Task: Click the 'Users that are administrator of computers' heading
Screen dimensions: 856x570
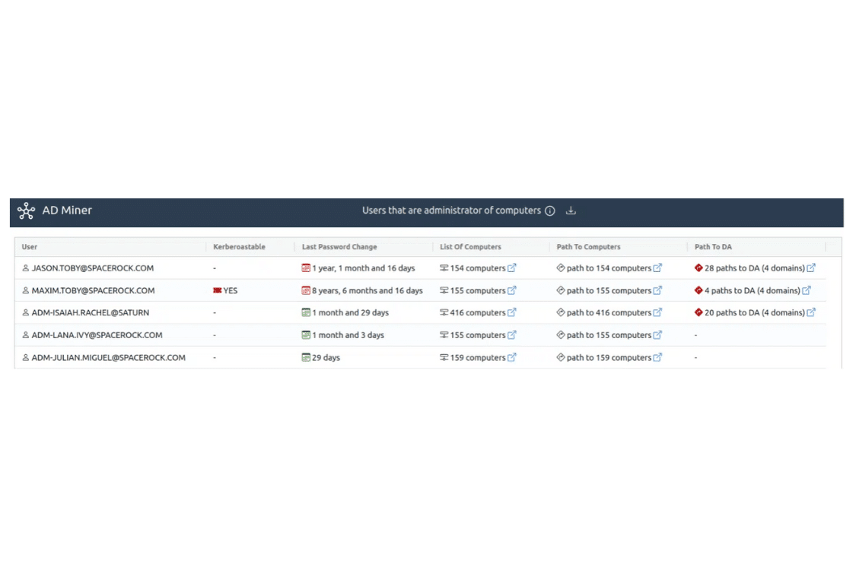Action: pos(451,211)
